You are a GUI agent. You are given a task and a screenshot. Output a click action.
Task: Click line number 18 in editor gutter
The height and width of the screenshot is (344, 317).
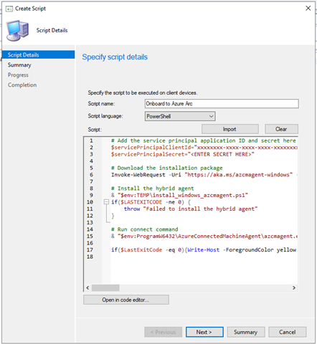point(90,257)
